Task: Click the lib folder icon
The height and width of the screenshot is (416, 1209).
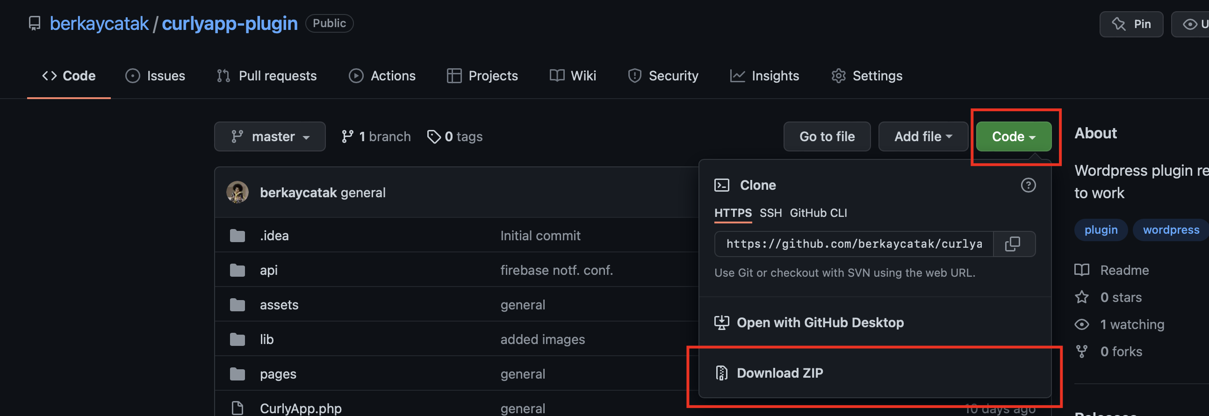Action: 237,339
